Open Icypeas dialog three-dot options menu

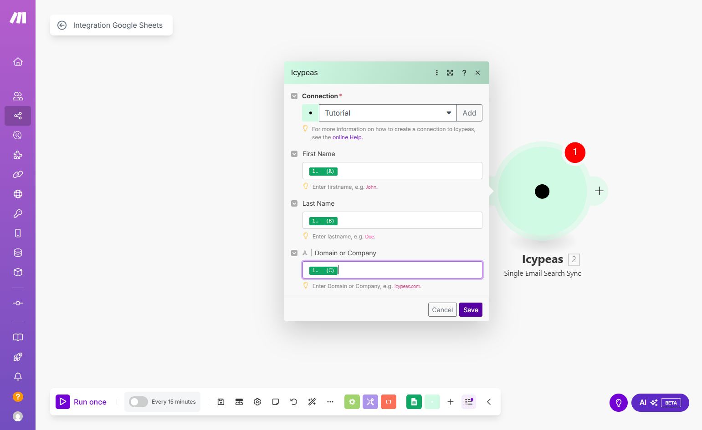(437, 73)
